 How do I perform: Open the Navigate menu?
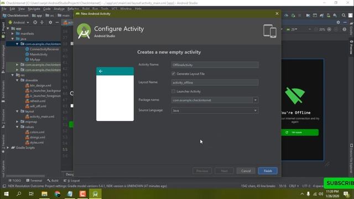[x=34, y=9]
